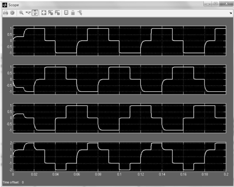Screen dimensions: 234x187
Task: Autoscale the scope axes
Action: 44,13
